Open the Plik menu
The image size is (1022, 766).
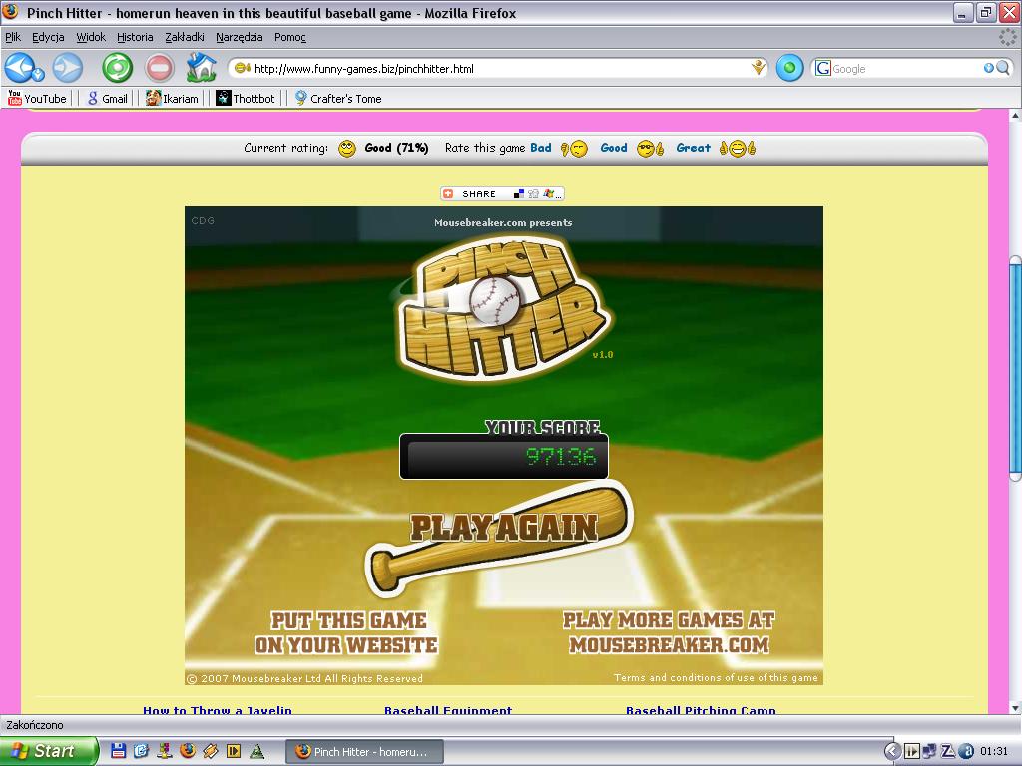pyautogui.click(x=13, y=37)
